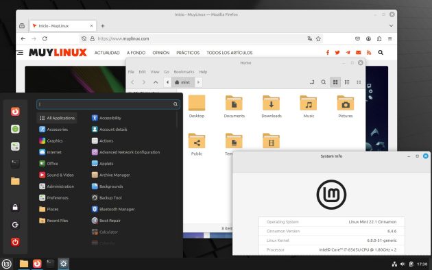Launch Backup Tool from application list
The height and width of the screenshot is (270, 432).
pyautogui.click(x=106, y=197)
